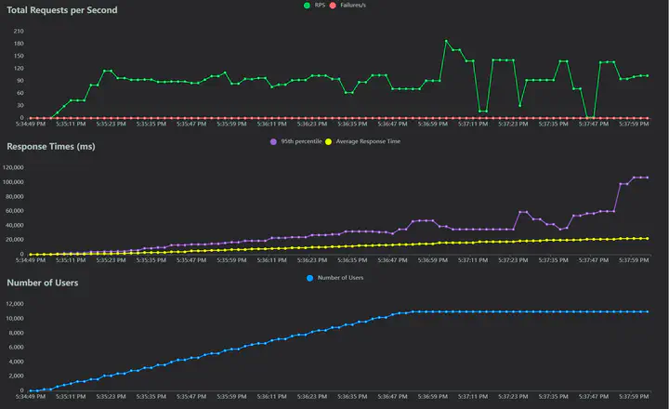Click 5:37:59 PM label on users chart x-axis

[x=628, y=397]
